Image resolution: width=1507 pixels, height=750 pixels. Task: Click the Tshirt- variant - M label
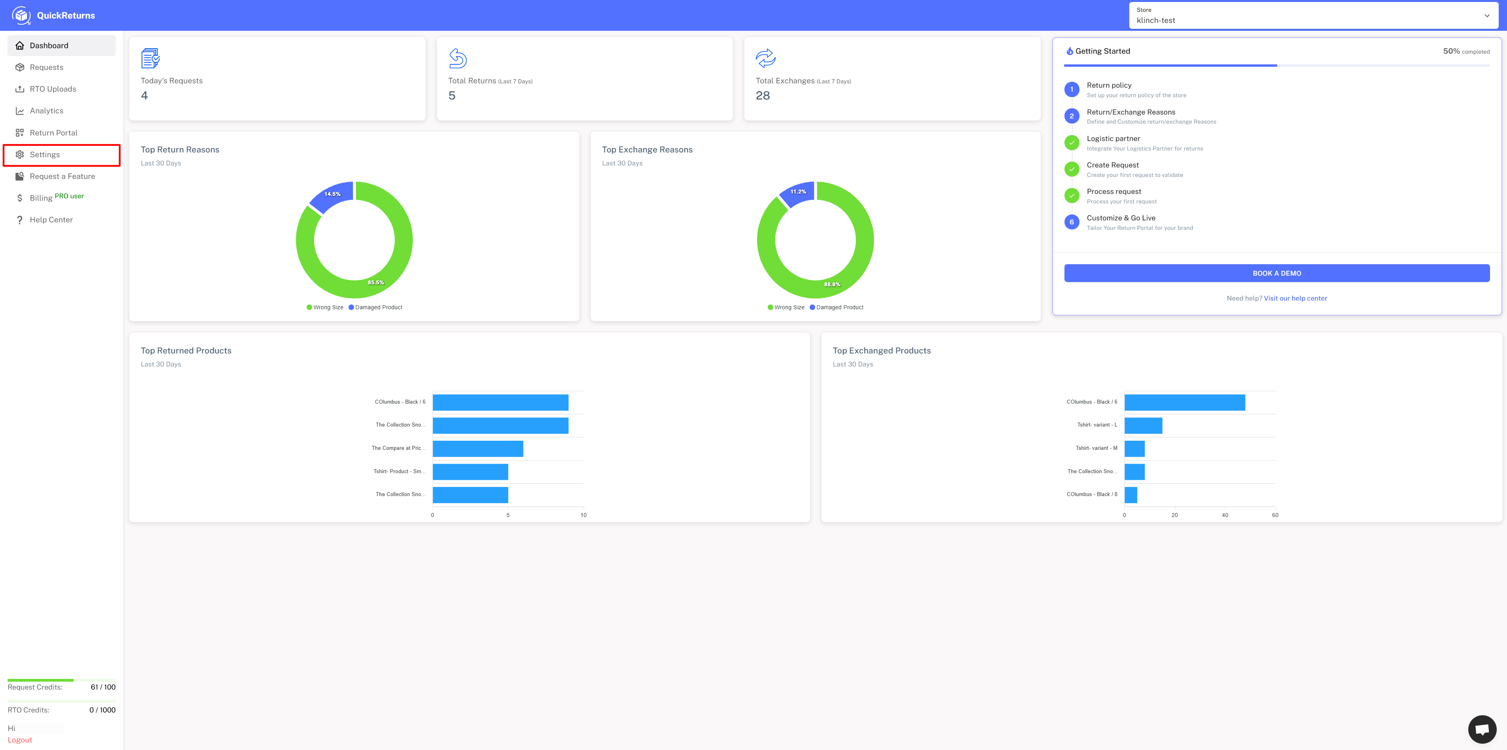click(1096, 448)
